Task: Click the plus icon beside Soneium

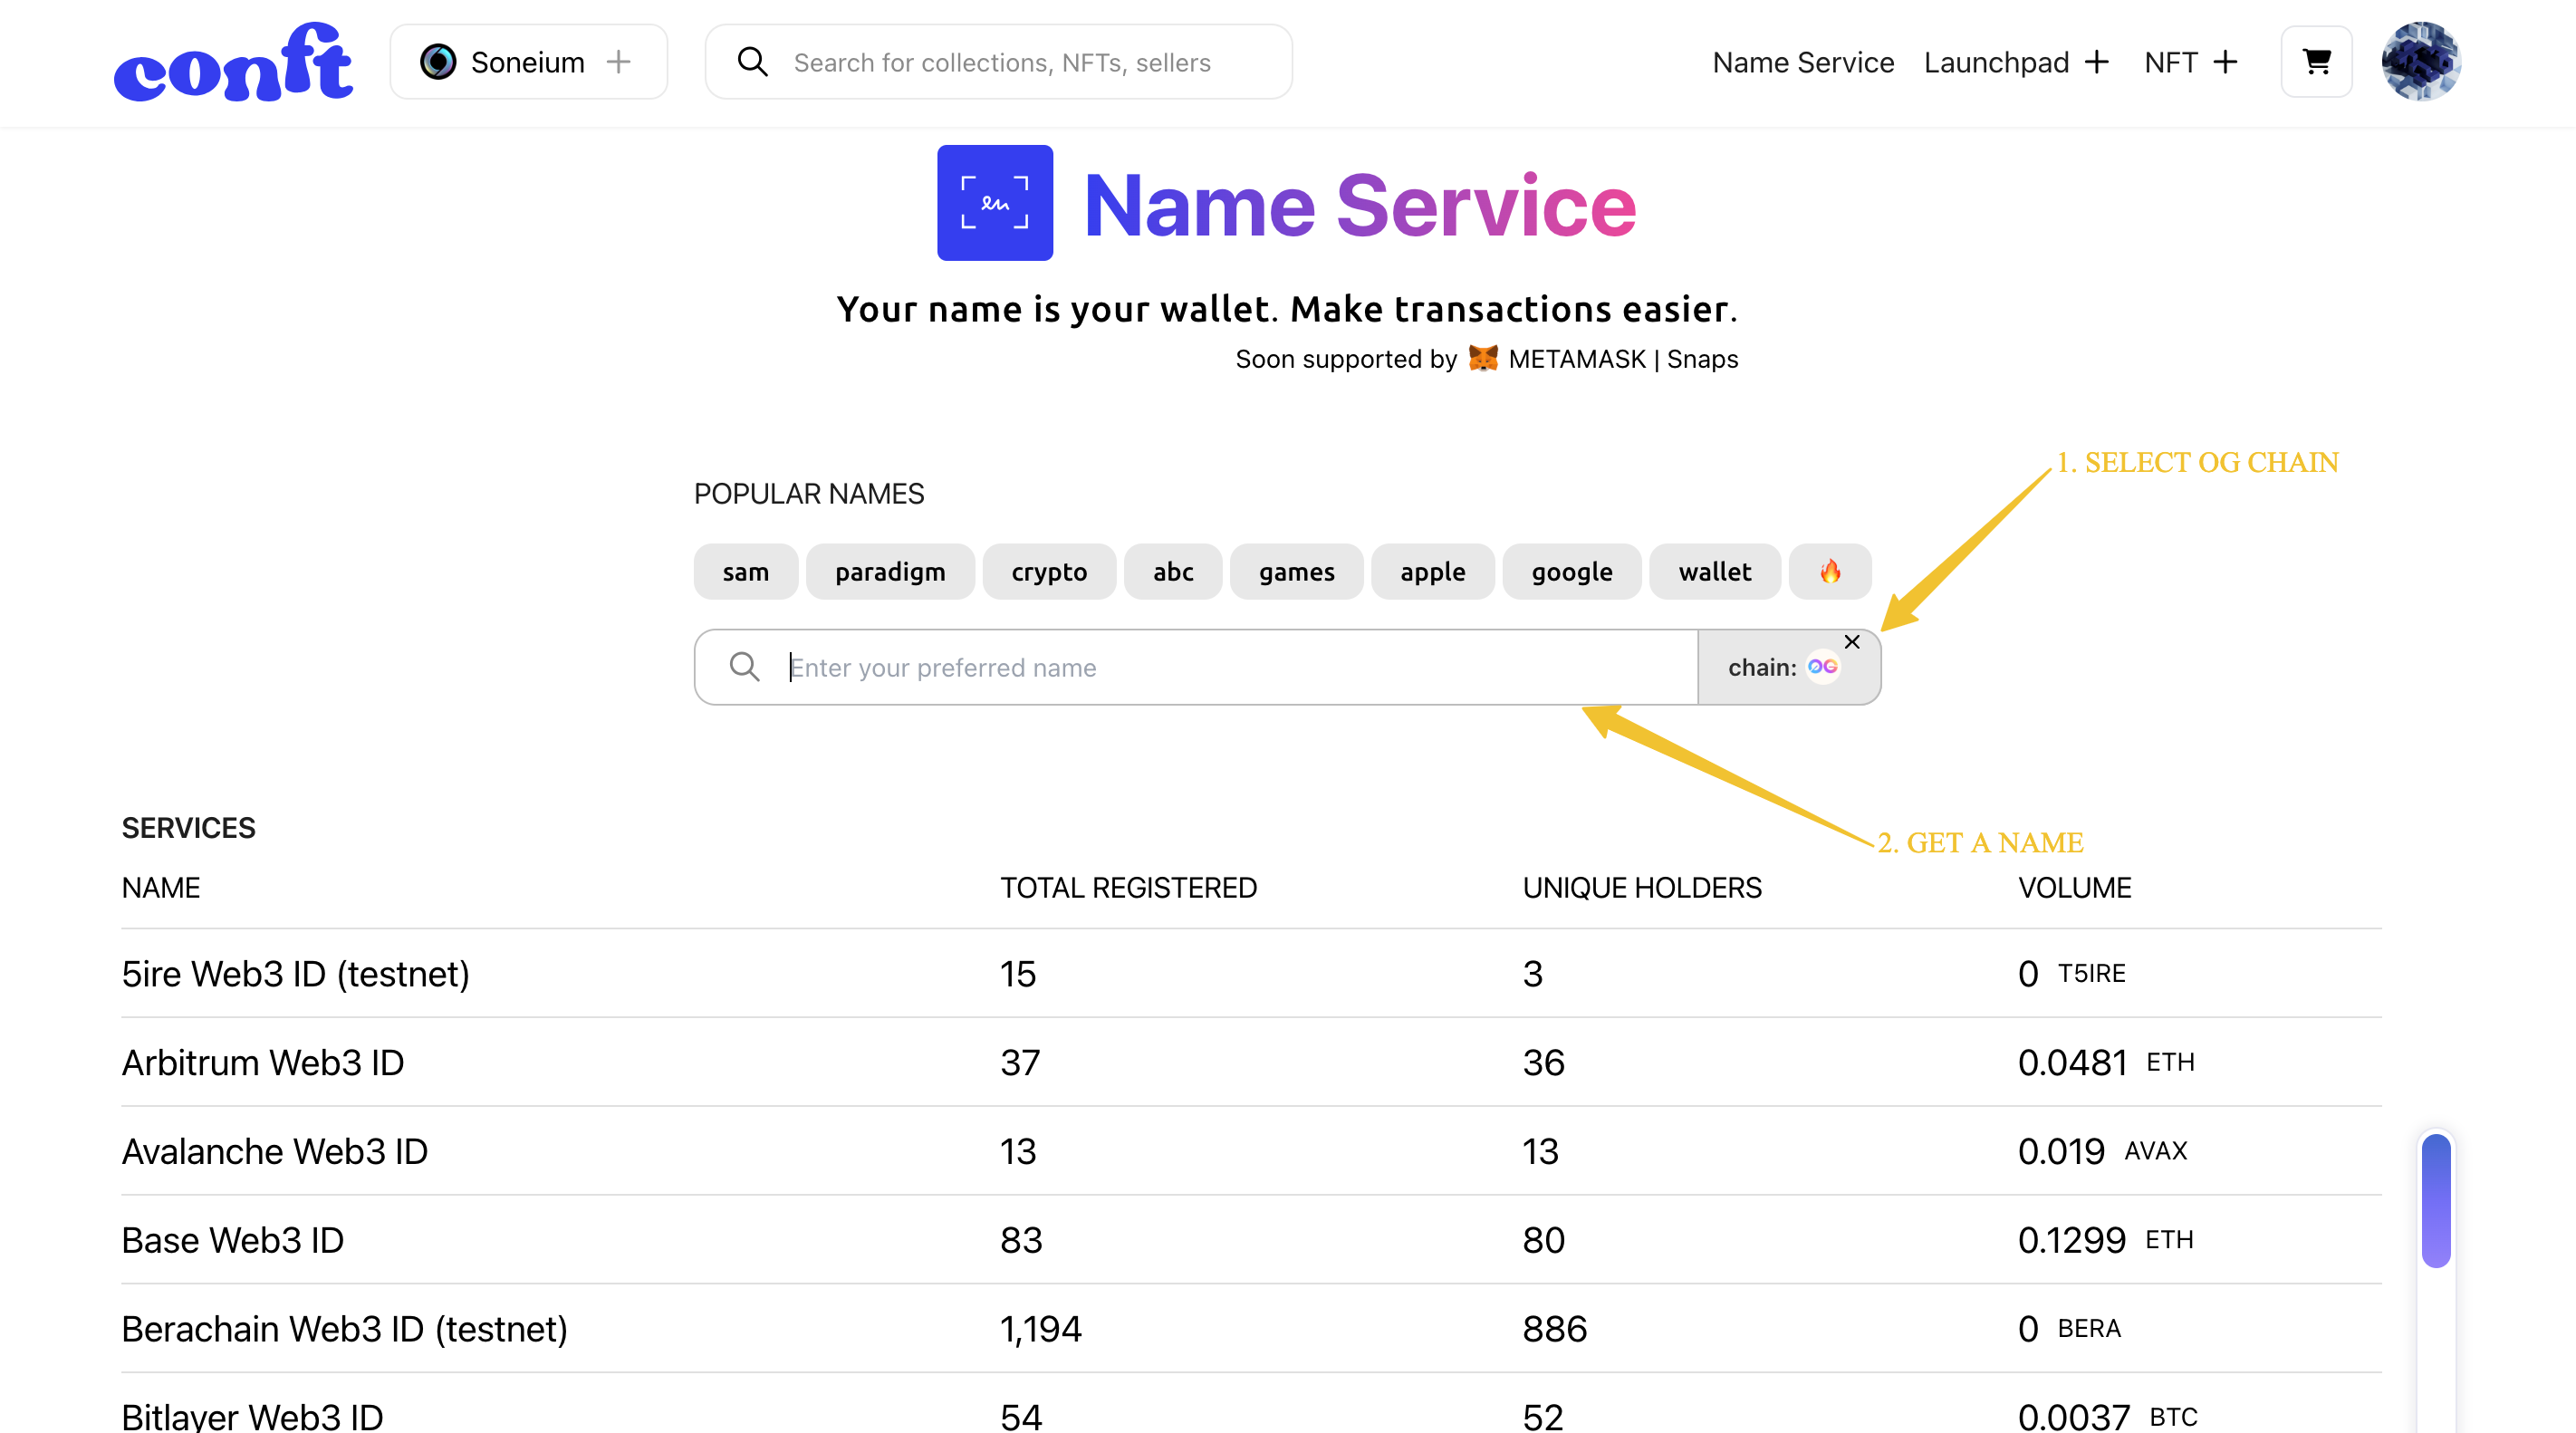Action: pos(619,62)
